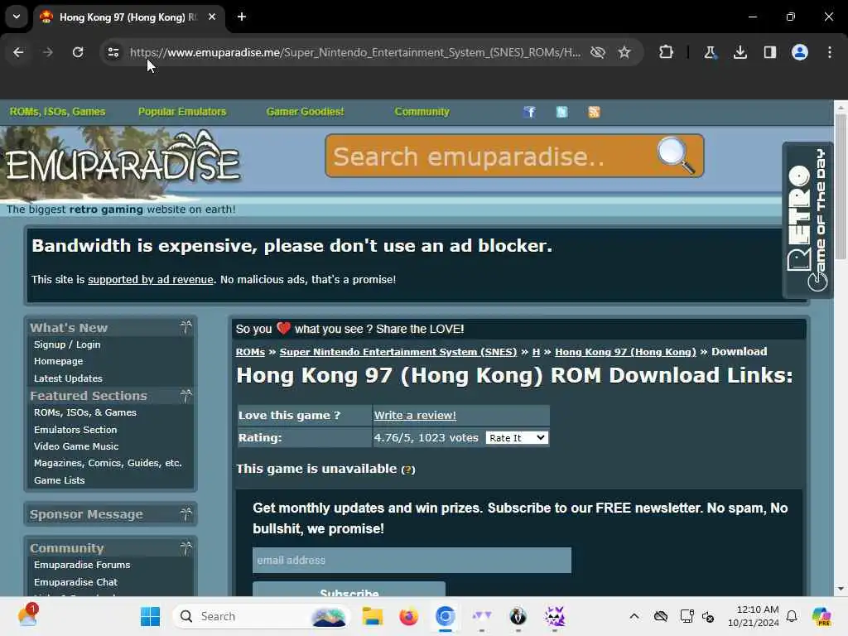Focus the newsletter email address field
Viewport: 848px width, 636px height.
(x=412, y=561)
